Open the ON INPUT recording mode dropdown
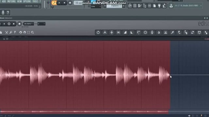Image resolution: width=209 pixels, height=117 pixels. click(x=28, y=24)
